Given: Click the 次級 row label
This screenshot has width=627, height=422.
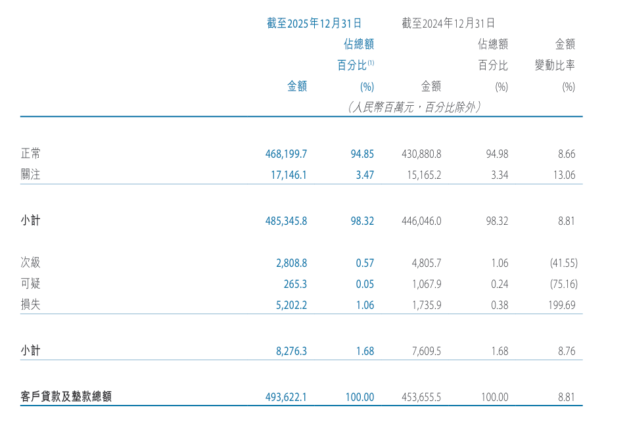Looking at the screenshot, I should [x=30, y=262].
